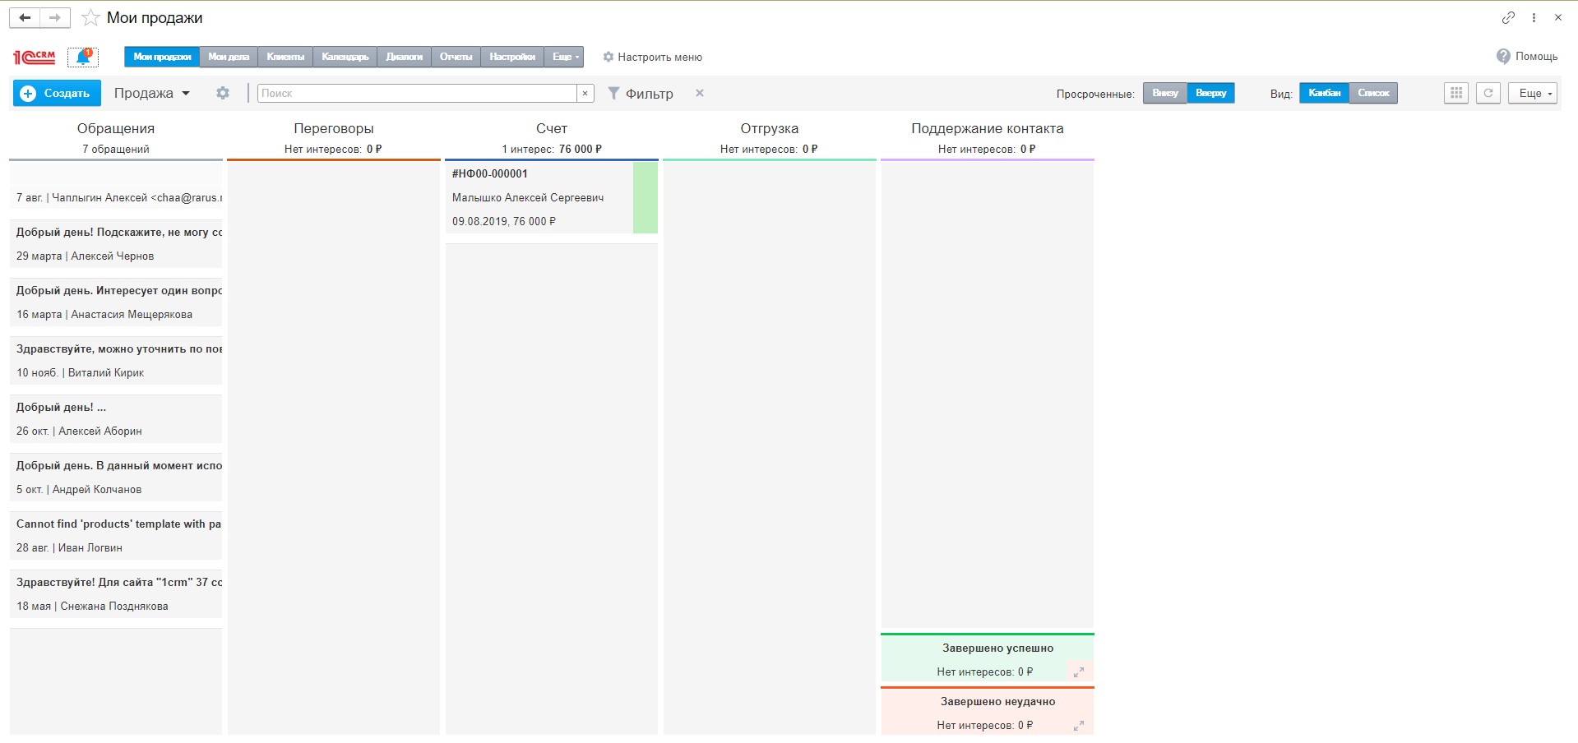Screen dimensions: 1578x743
Task: Set overdue position to Внизу
Action: coord(1164,93)
